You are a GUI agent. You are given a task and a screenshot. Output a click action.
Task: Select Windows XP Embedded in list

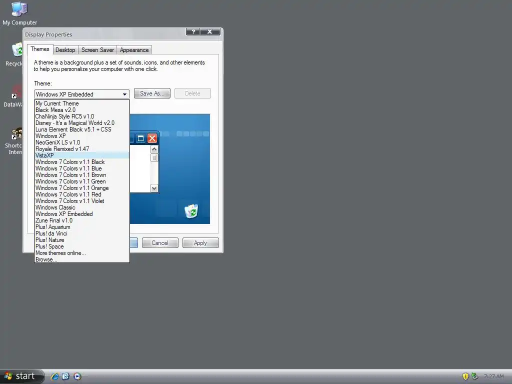pyautogui.click(x=82, y=214)
